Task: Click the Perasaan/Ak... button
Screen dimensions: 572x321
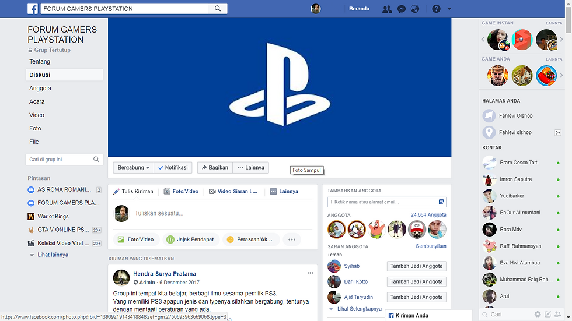Action: coord(251,239)
